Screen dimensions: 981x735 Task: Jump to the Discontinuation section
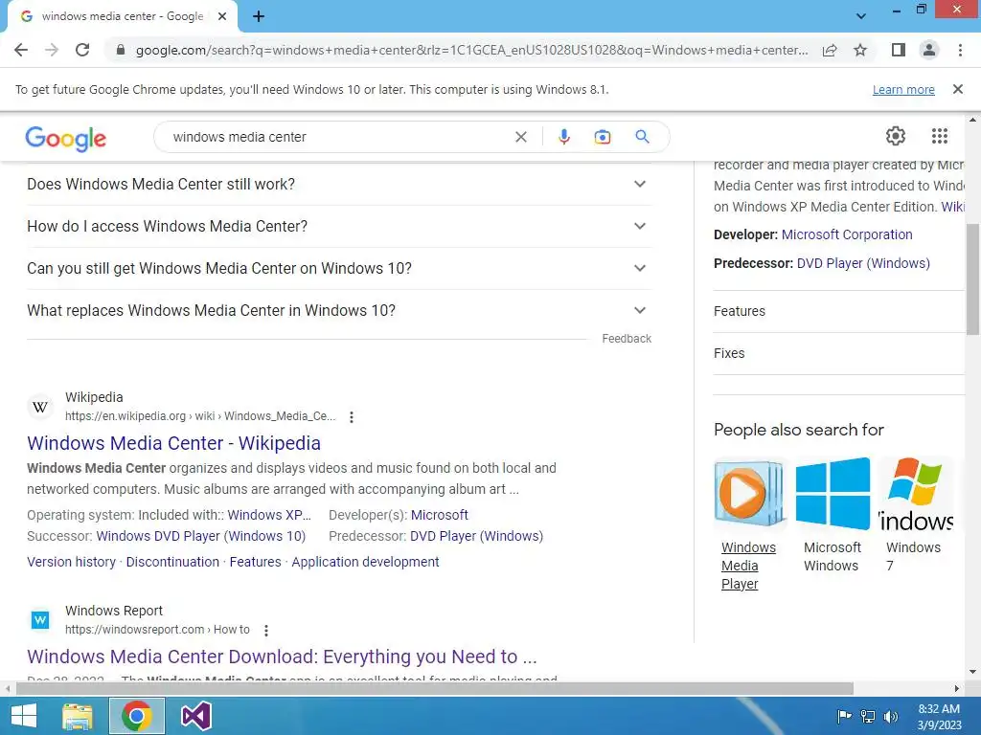click(172, 562)
